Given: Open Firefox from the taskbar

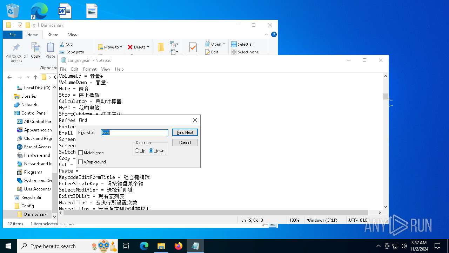Looking at the screenshot, I should click(179, 246).
